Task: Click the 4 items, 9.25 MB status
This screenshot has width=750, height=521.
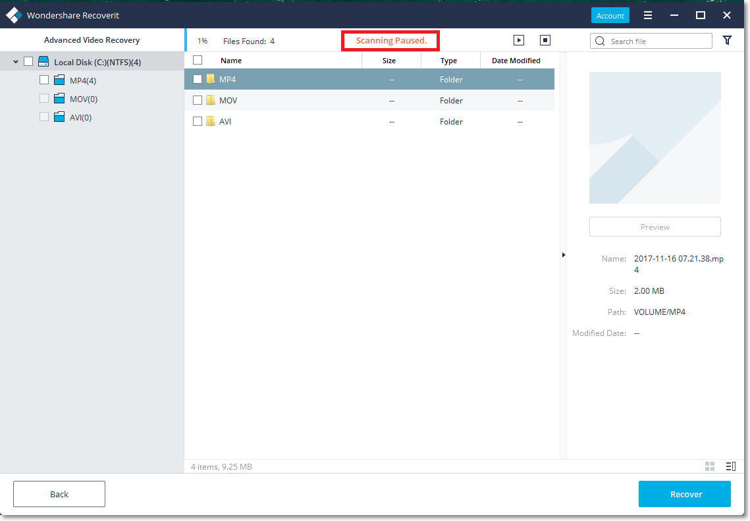Action: pos(221,466)
